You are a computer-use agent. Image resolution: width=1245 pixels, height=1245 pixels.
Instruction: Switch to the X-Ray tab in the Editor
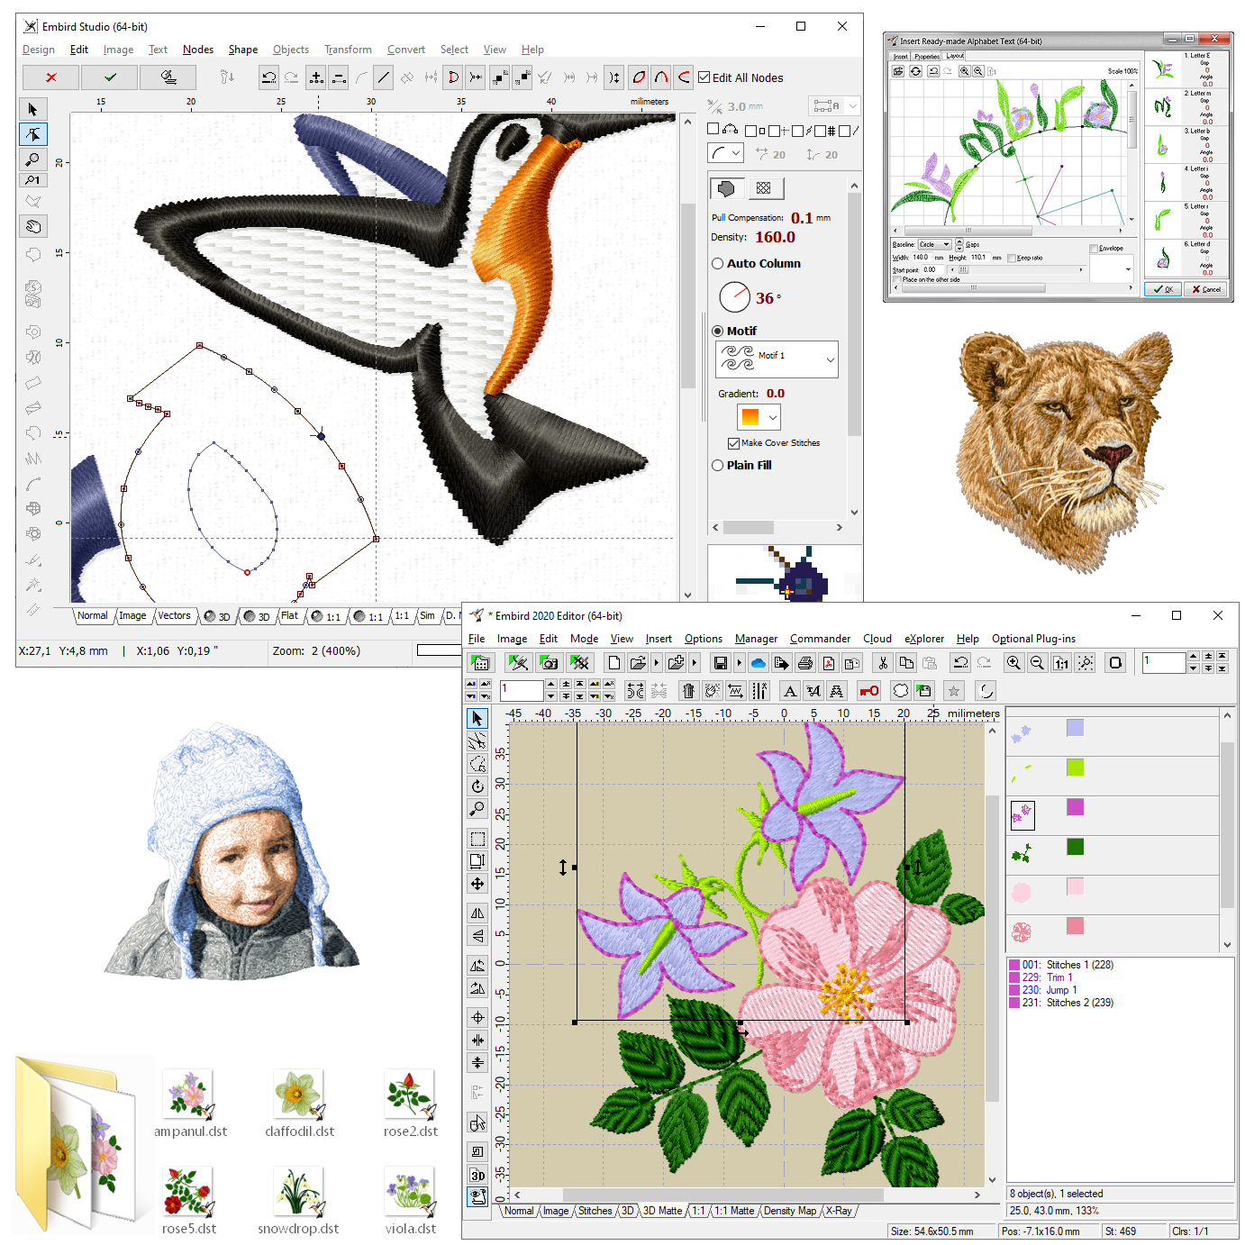pyautogui.click(x=839, y=1211)
